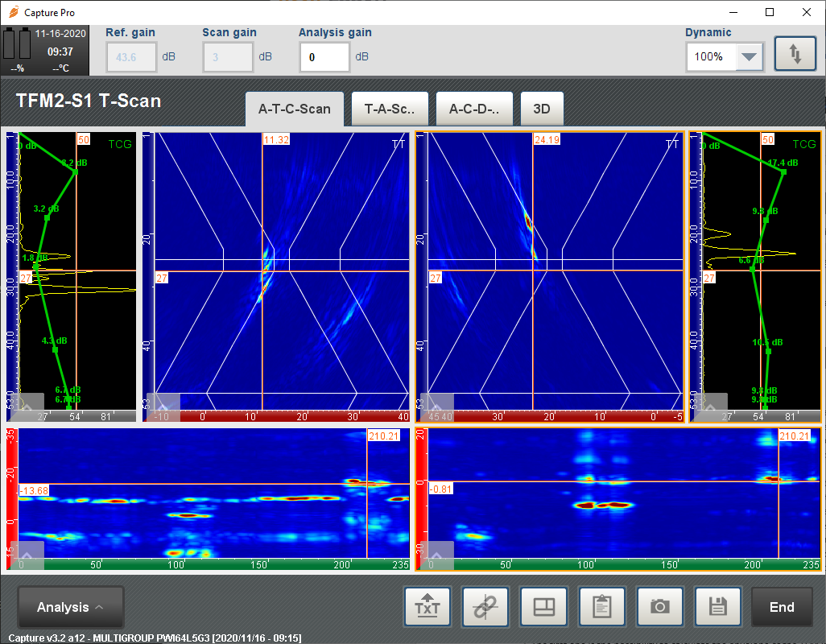Click the Analysis gain input field

(x=324, y=56)
